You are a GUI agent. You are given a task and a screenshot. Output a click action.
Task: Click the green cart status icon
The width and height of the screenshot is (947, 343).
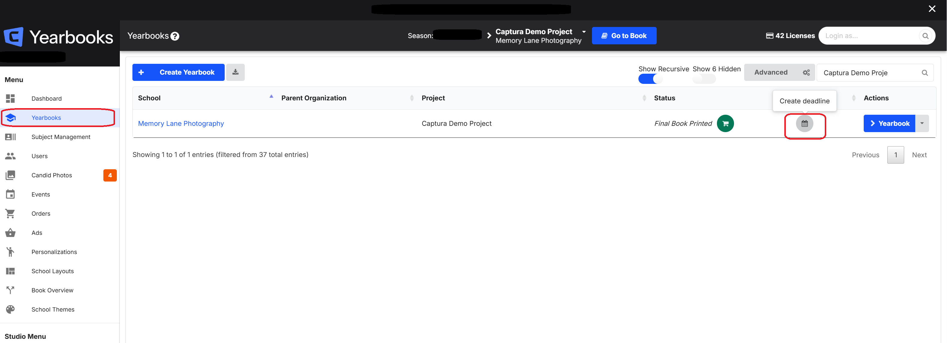pos(725,123)
